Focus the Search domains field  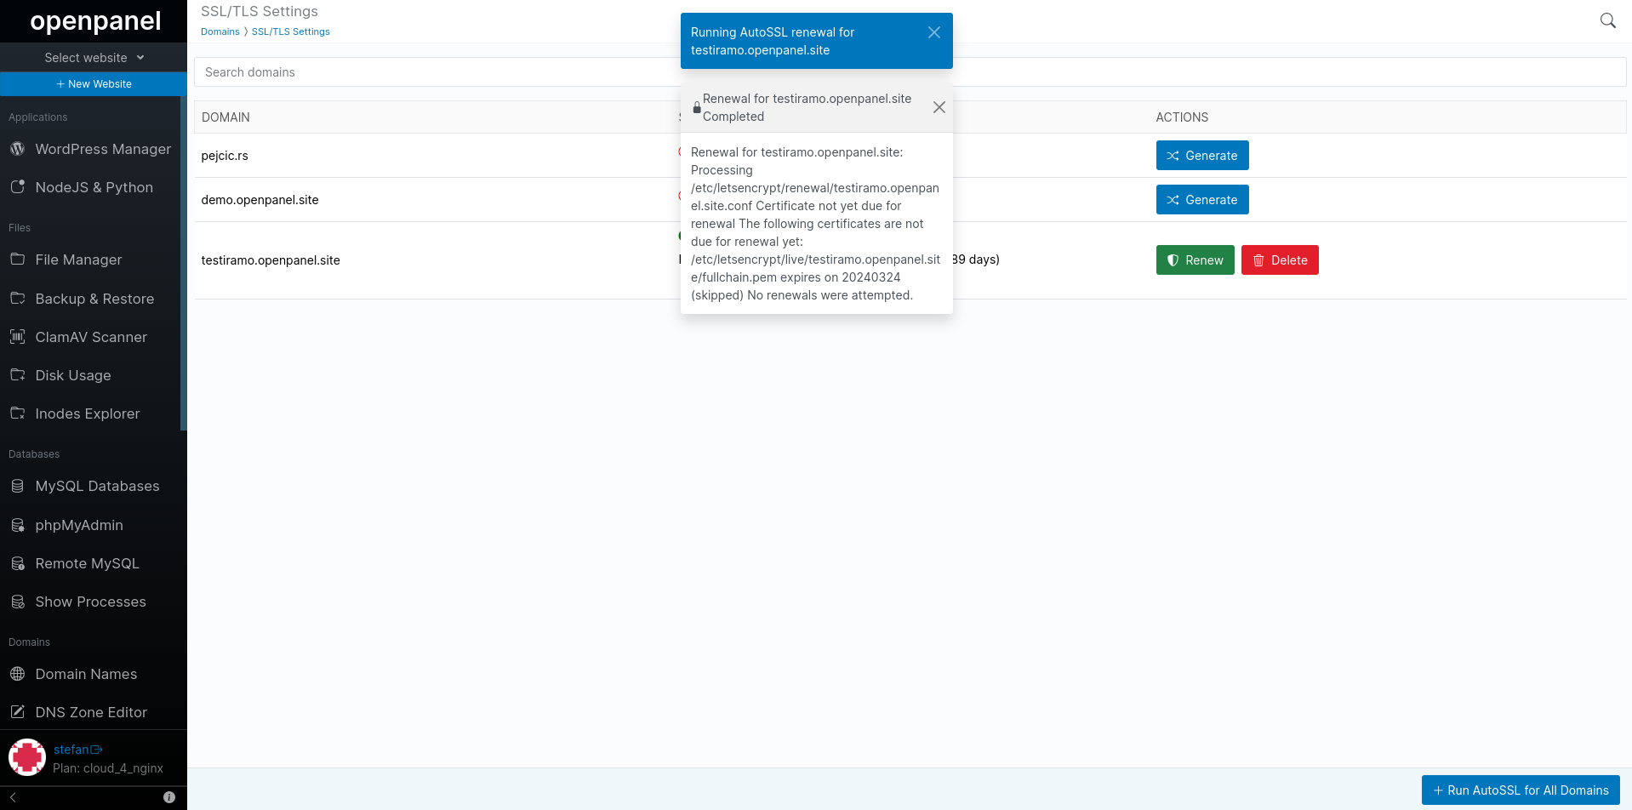(x=910, y=72)
